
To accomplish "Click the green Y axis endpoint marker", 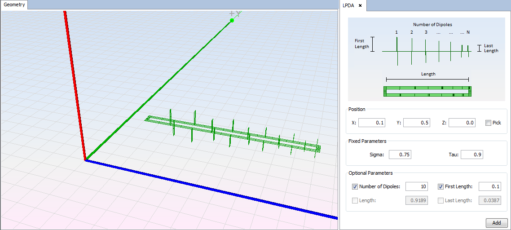I will [232, 21].
